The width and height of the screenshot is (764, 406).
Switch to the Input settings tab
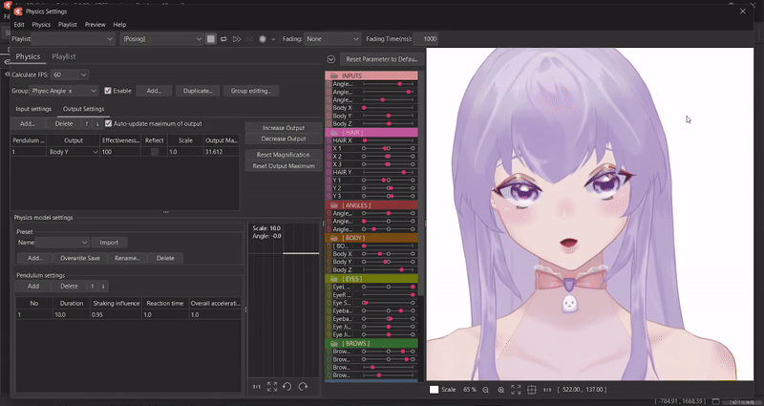pyautogui.click(x=33, y=109)
